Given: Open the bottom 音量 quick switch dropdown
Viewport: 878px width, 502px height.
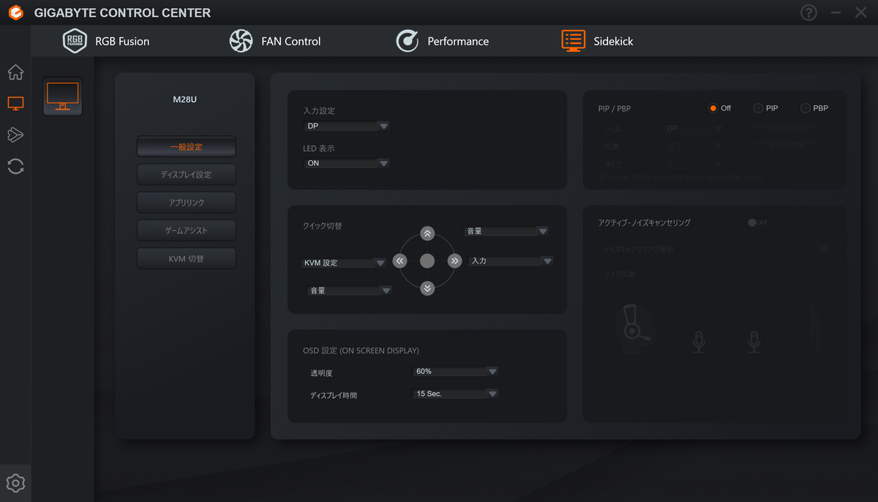Looking at the screenshot, I should [350, 291].
